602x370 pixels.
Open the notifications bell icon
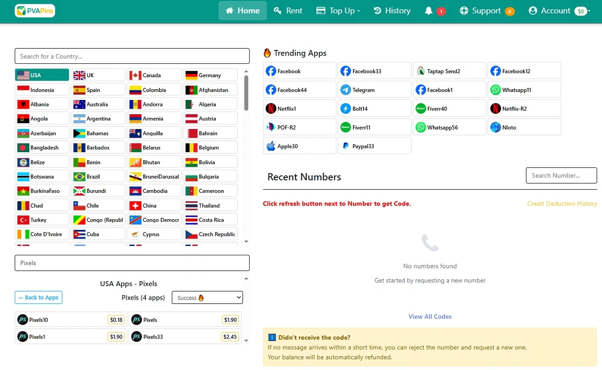click(x=428, y=11)
